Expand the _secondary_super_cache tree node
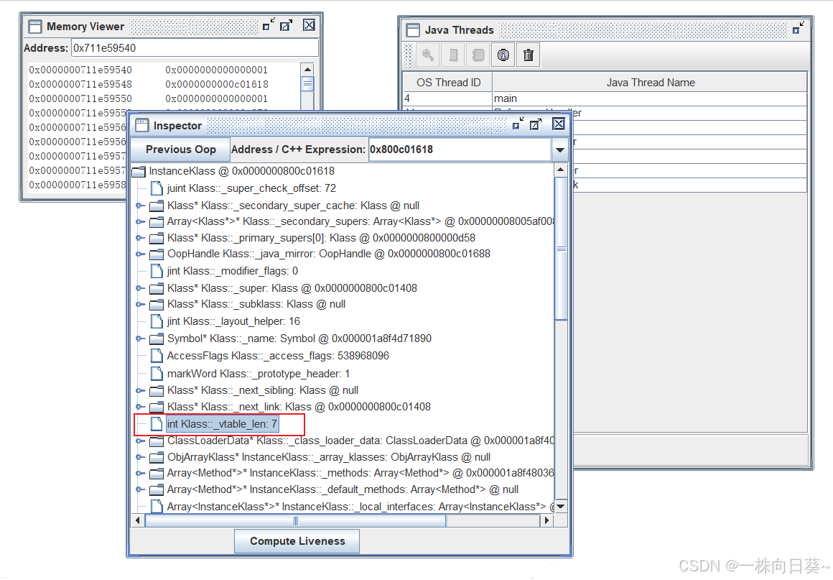The height and width of the screenshot is (580, 833). 140,206
